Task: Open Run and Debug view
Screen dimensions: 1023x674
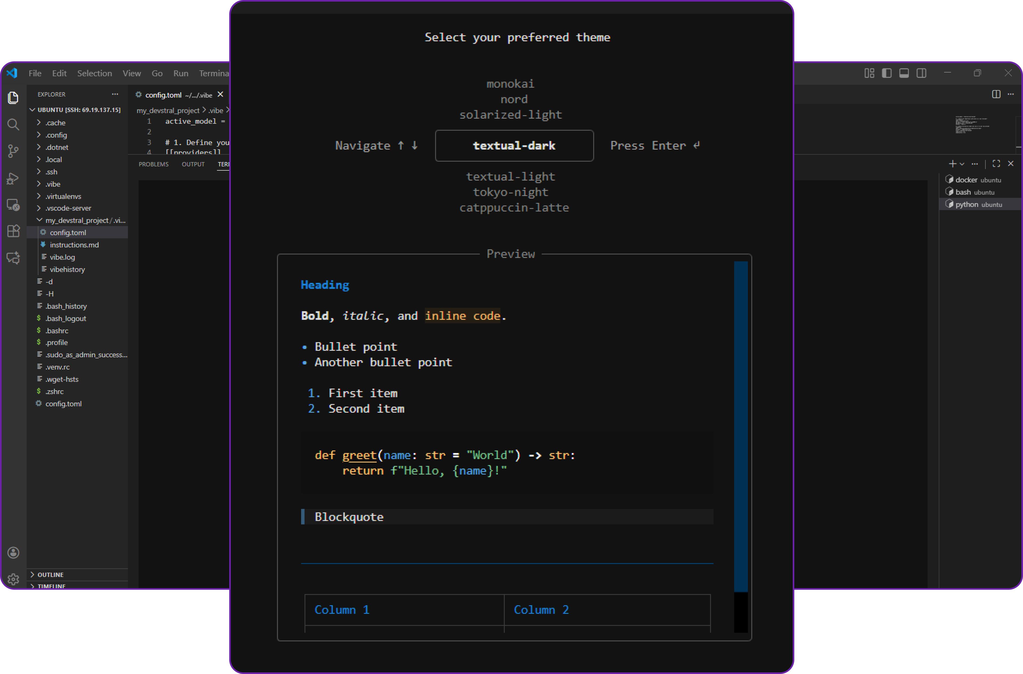Action: click(x=13, y=178)
